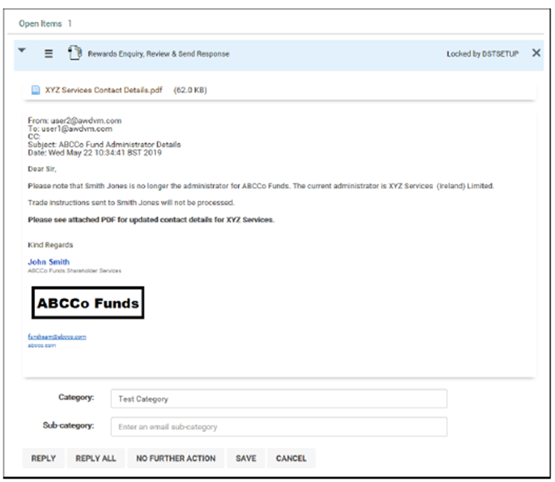Click the Cancel button
555x482 pixels.
click(291, 458)
